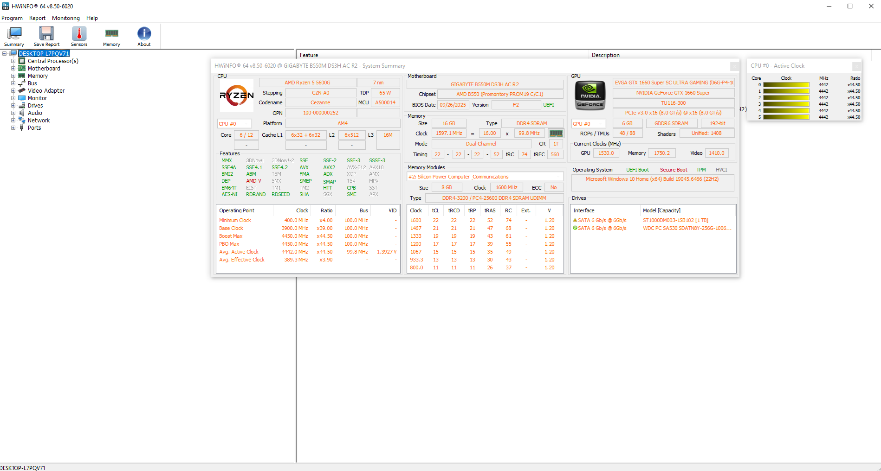
Task: Click the Monitor icon in the tree
Action: pyautogui.click(x=22, y=98)
